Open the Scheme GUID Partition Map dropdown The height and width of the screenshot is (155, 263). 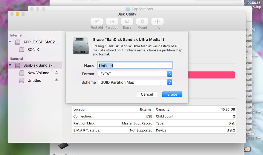(x=135, y=82)
